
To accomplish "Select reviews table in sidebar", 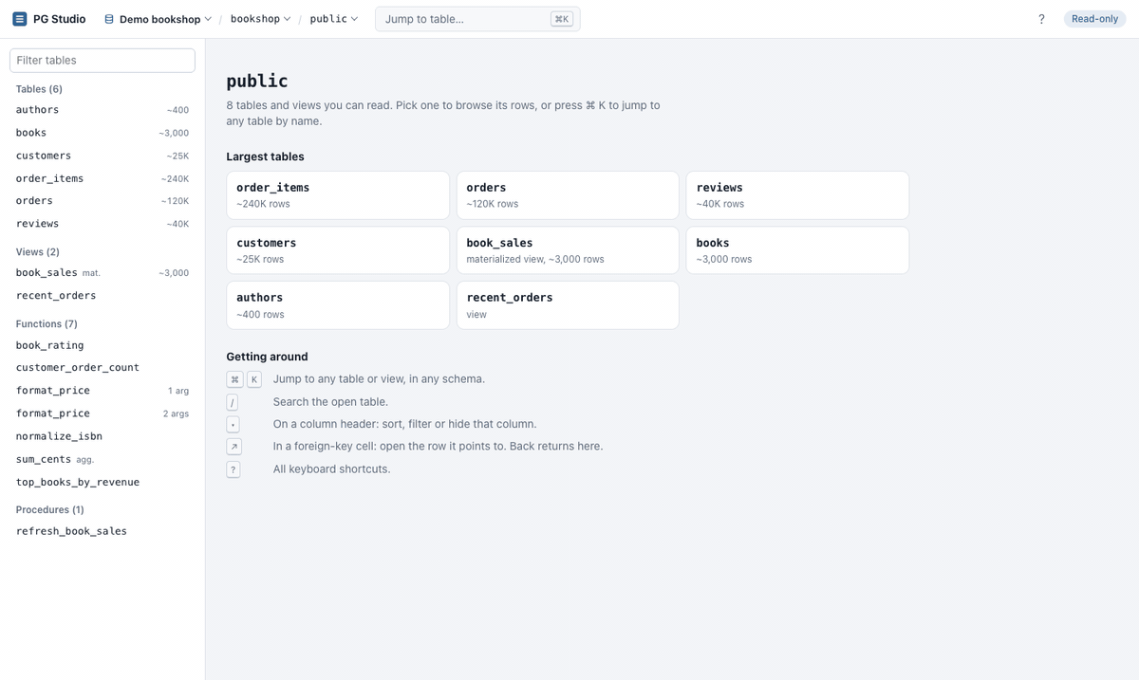I will (x=103, y=224).
